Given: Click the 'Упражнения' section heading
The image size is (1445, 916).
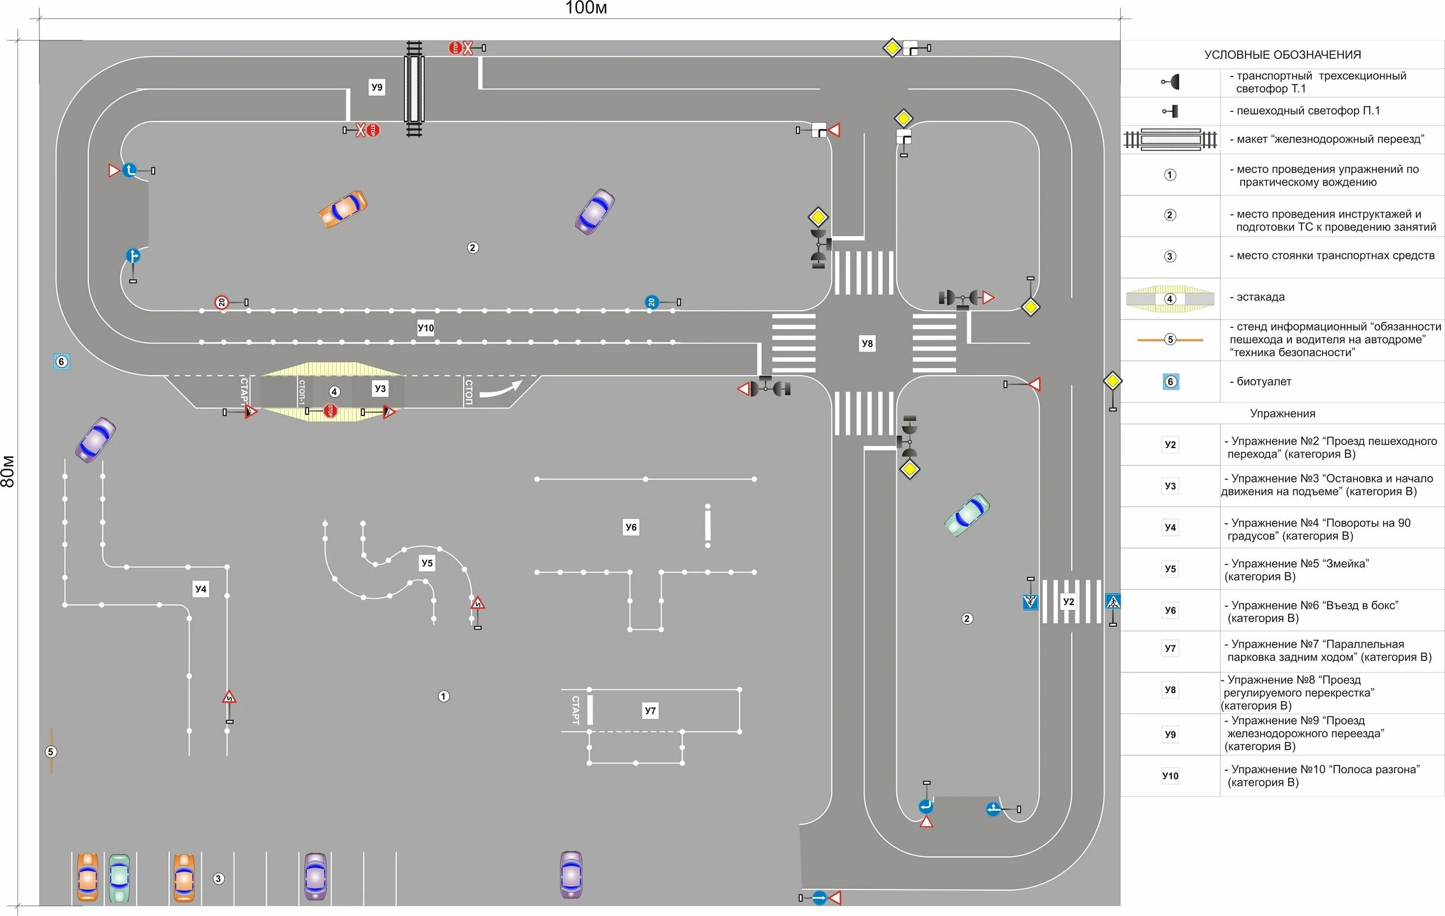Looking at the screenshot, I should tap(1283, 414).
